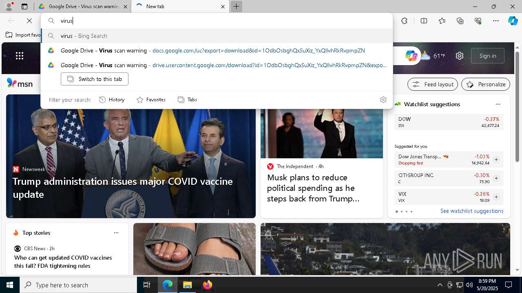Show hidden system tray icons
The image size is (522, 293).
point(440,285)
